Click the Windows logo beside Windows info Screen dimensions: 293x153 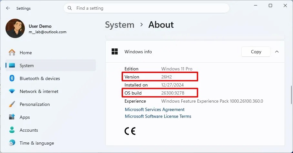115,52
